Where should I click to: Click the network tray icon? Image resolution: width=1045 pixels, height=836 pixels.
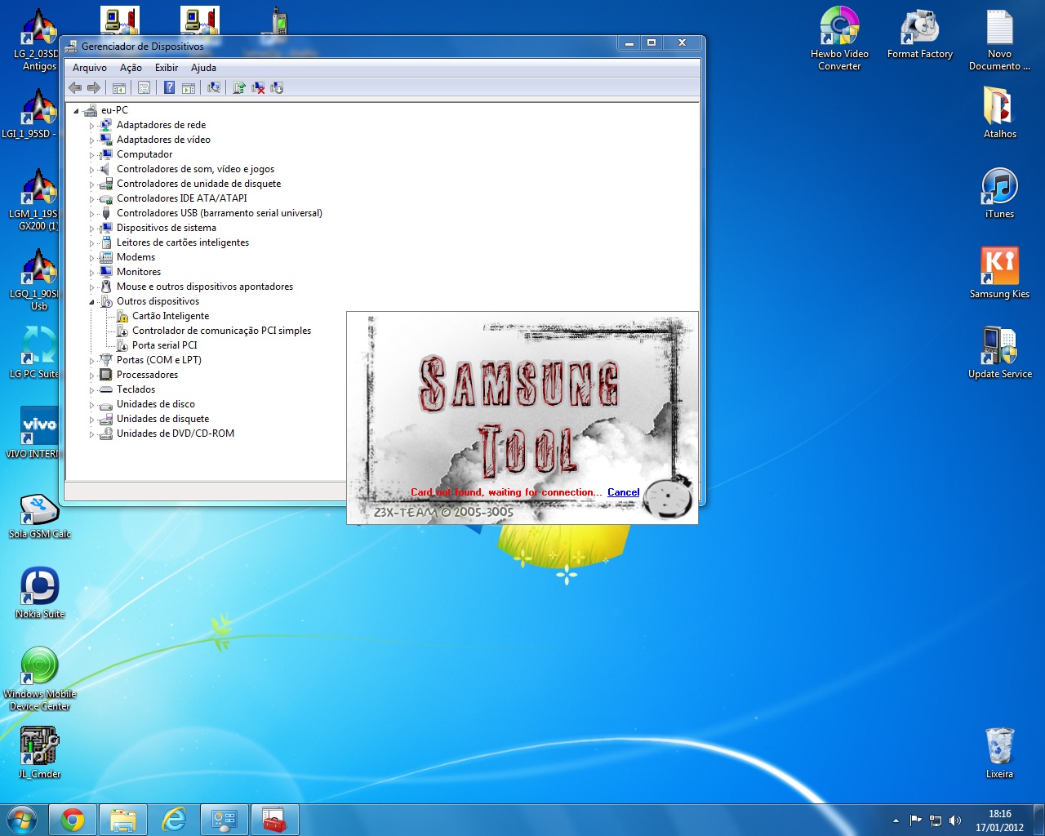(936, 820)
